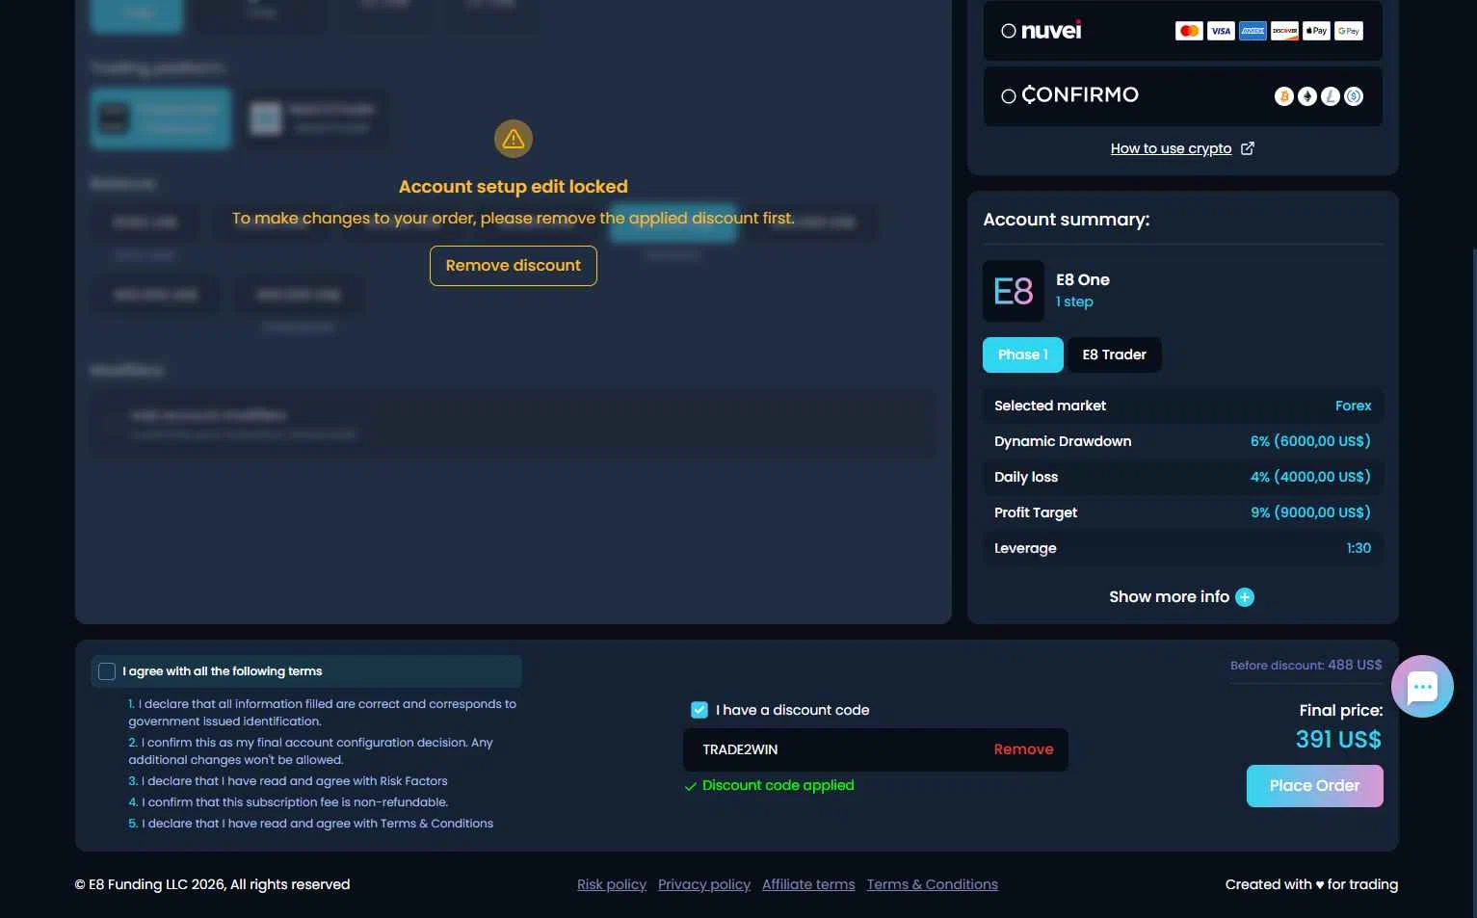Screen dimensions: 1477x918
Task: Click the heart icon in footer
Action: 1319,885
